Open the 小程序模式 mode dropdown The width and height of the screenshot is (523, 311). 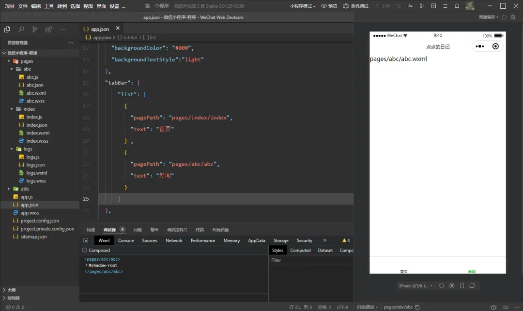[303, 6]
